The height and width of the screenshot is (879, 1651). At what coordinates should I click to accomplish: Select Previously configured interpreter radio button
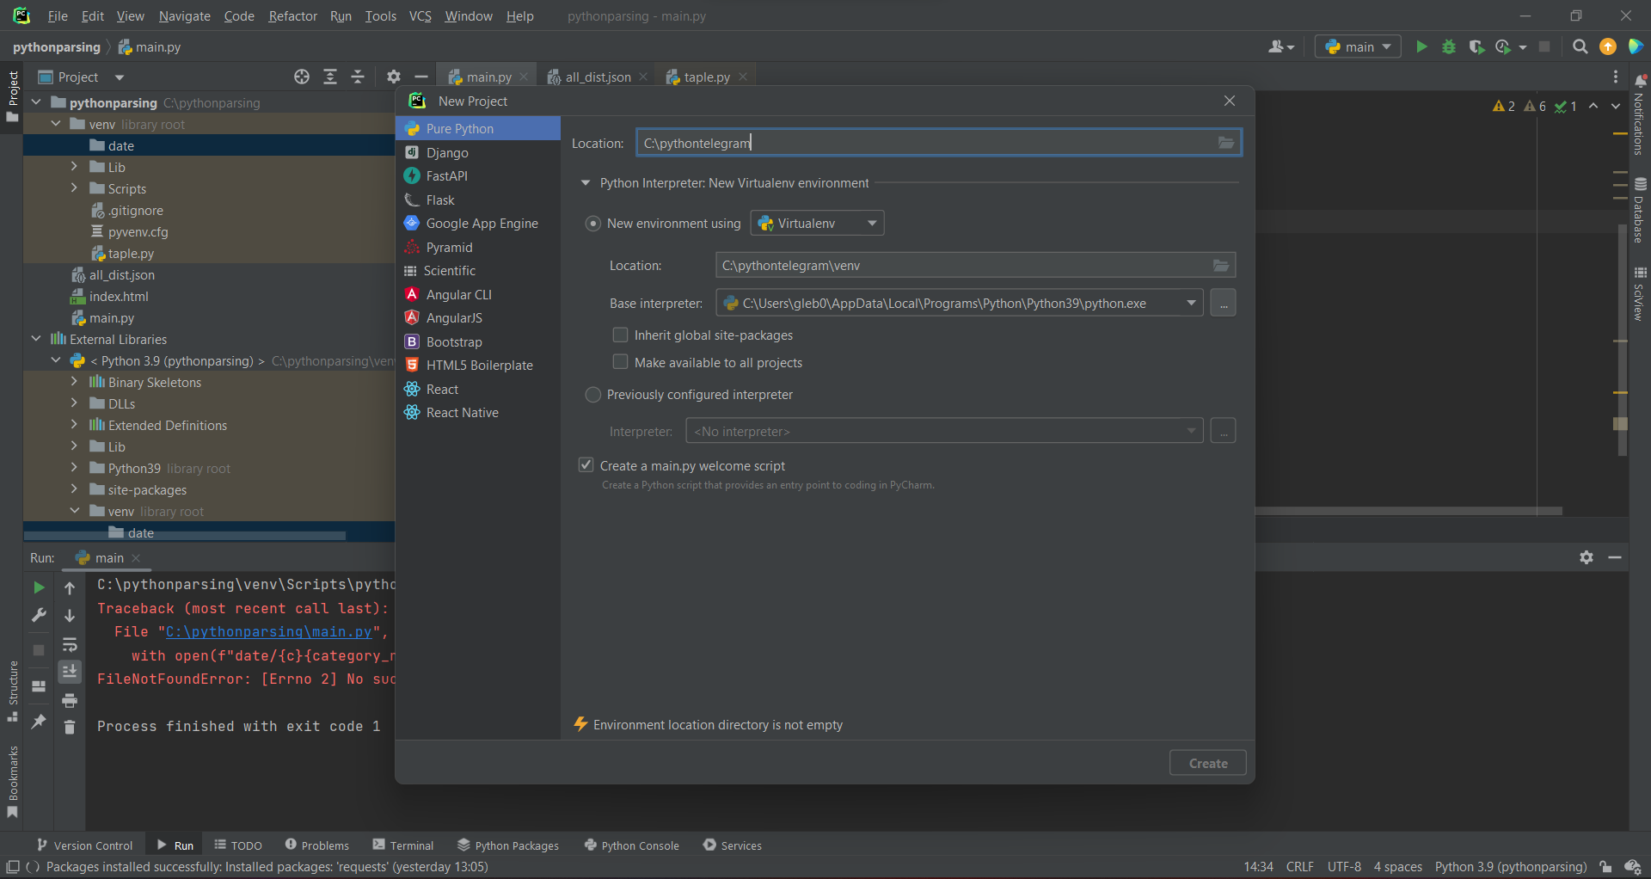pyautogui.click(x=592, y=395)
